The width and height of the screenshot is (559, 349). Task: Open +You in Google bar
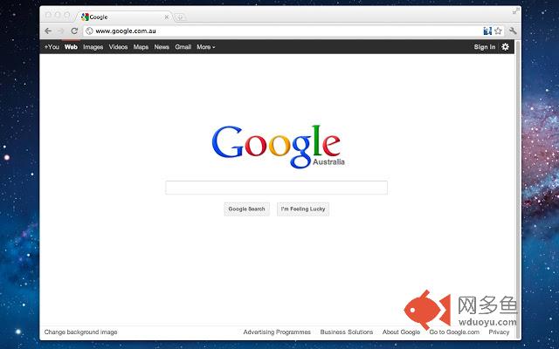(x=52, y=46)
